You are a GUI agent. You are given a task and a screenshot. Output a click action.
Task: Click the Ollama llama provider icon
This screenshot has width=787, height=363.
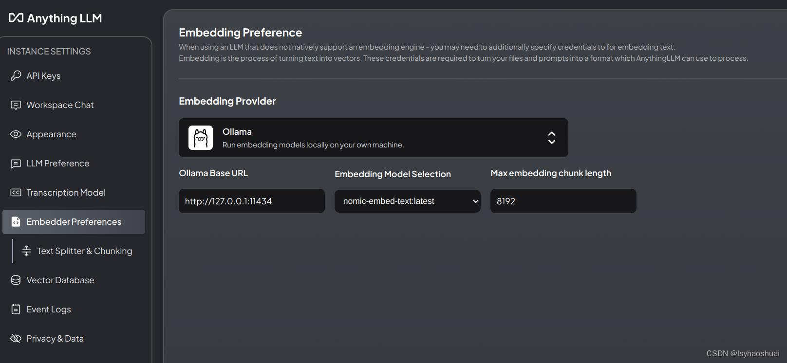click(201, 138)
